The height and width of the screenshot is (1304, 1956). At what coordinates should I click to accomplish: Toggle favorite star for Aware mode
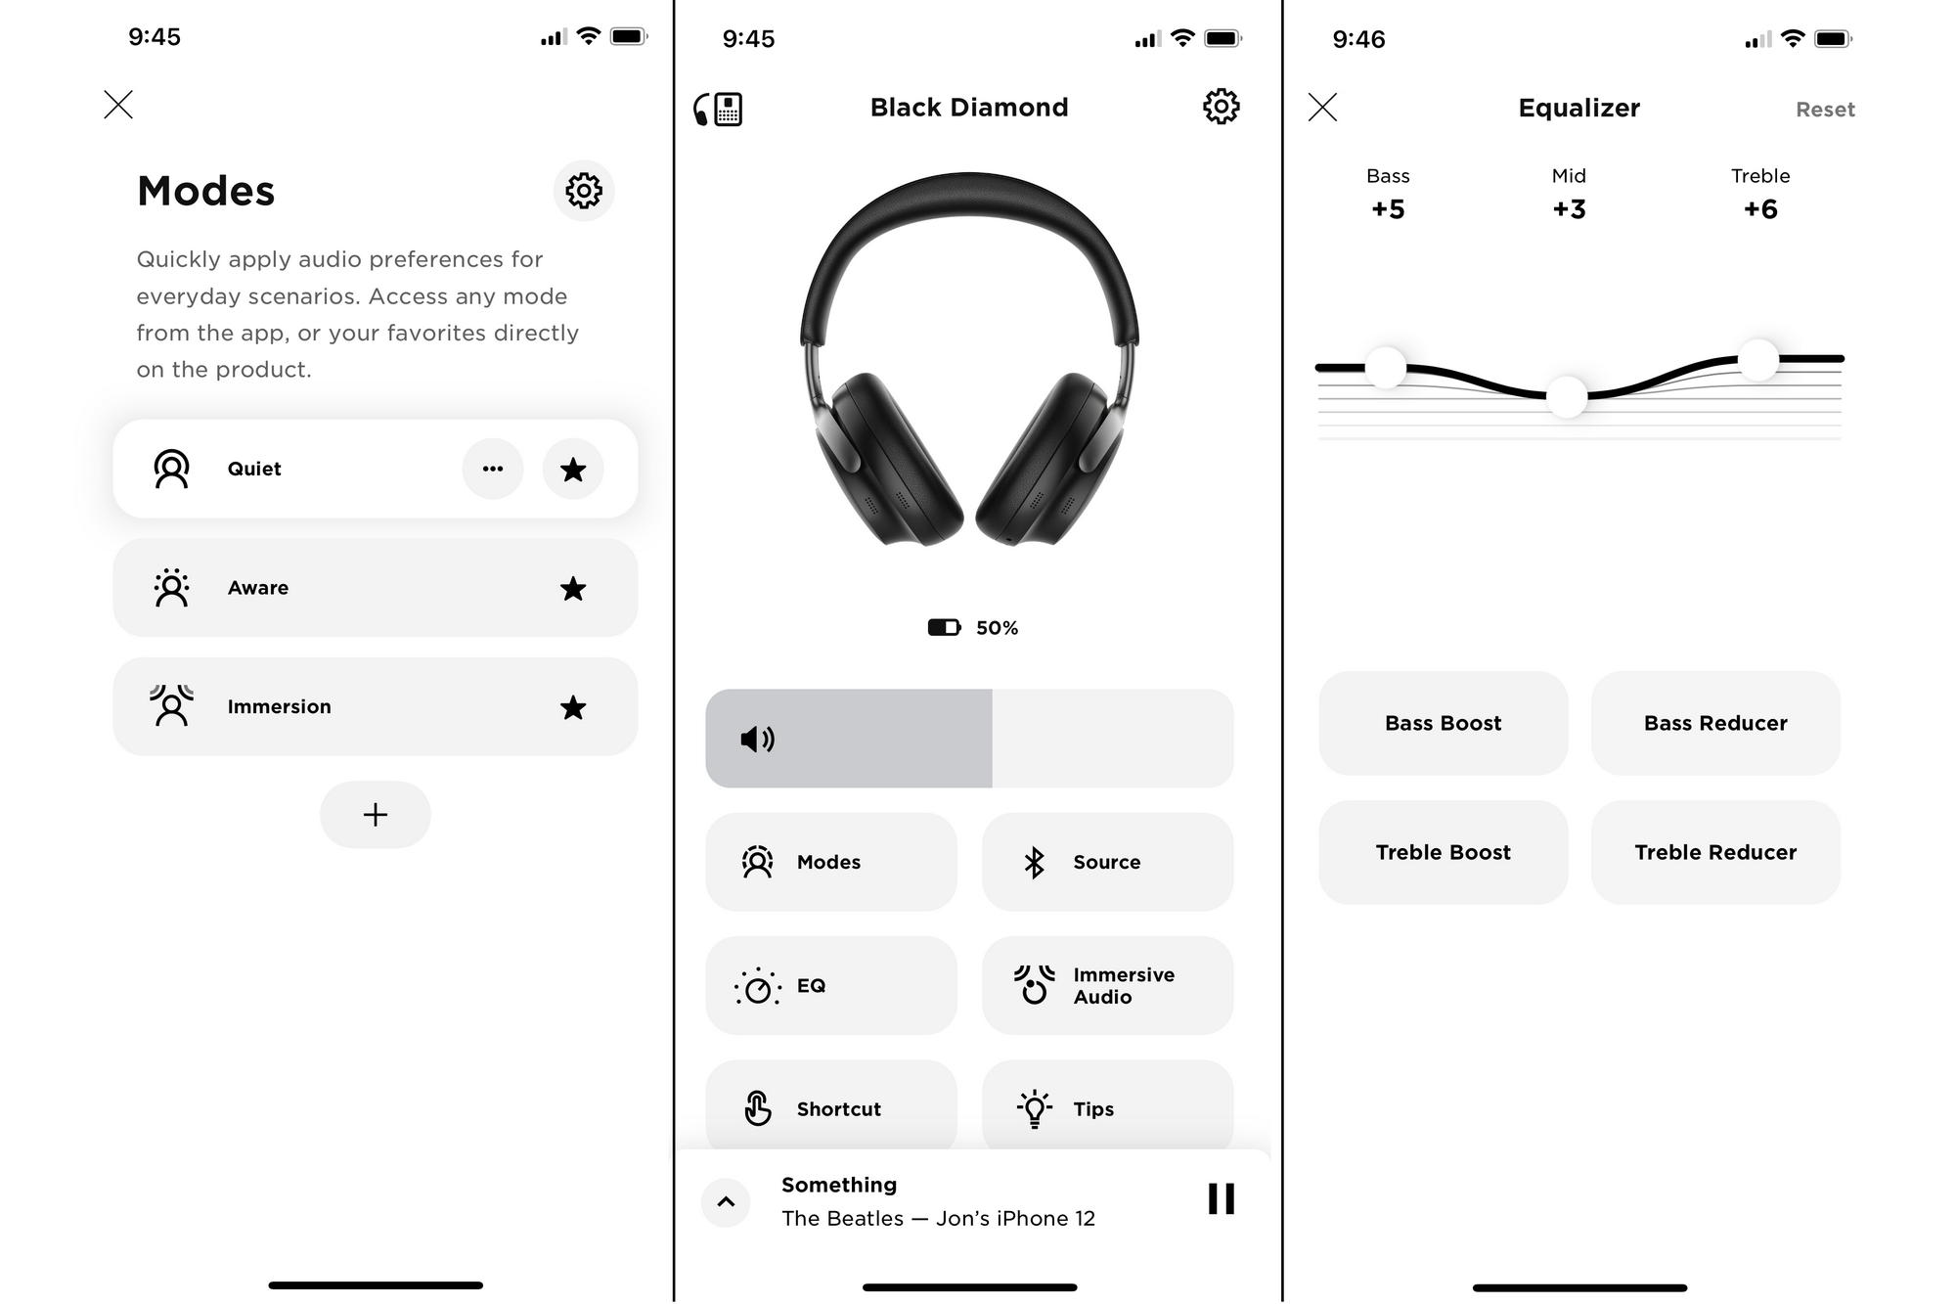573,588
